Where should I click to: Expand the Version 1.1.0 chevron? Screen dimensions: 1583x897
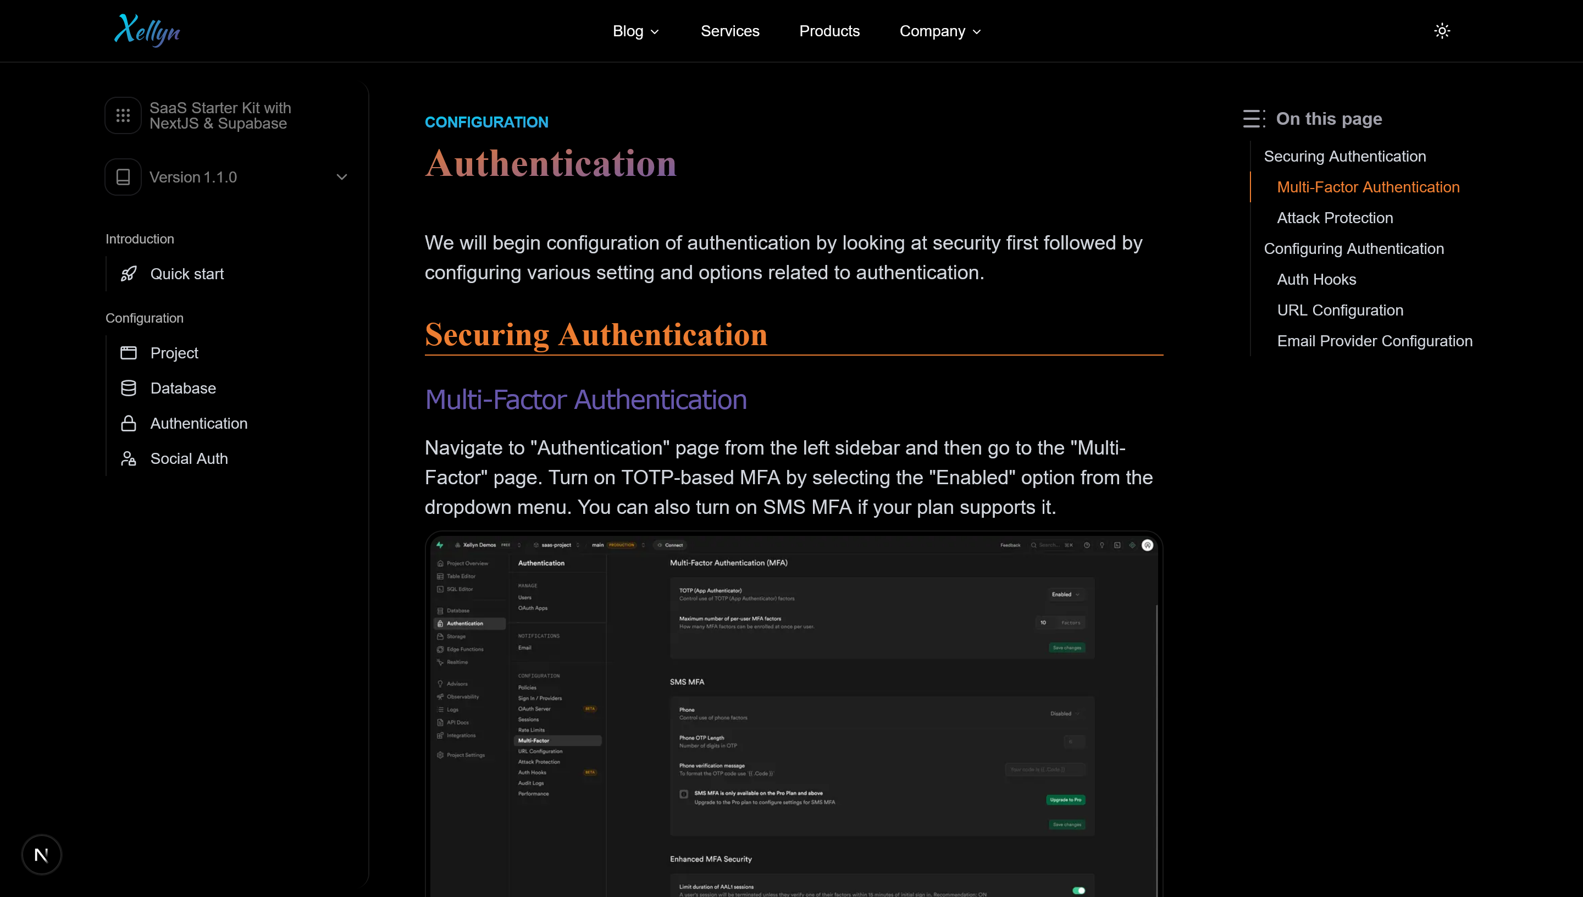point(342,177)
